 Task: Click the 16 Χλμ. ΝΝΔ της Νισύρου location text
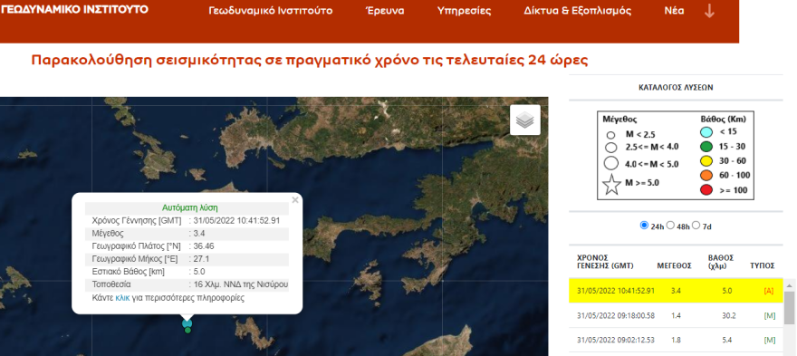click(x=241, y=284)
